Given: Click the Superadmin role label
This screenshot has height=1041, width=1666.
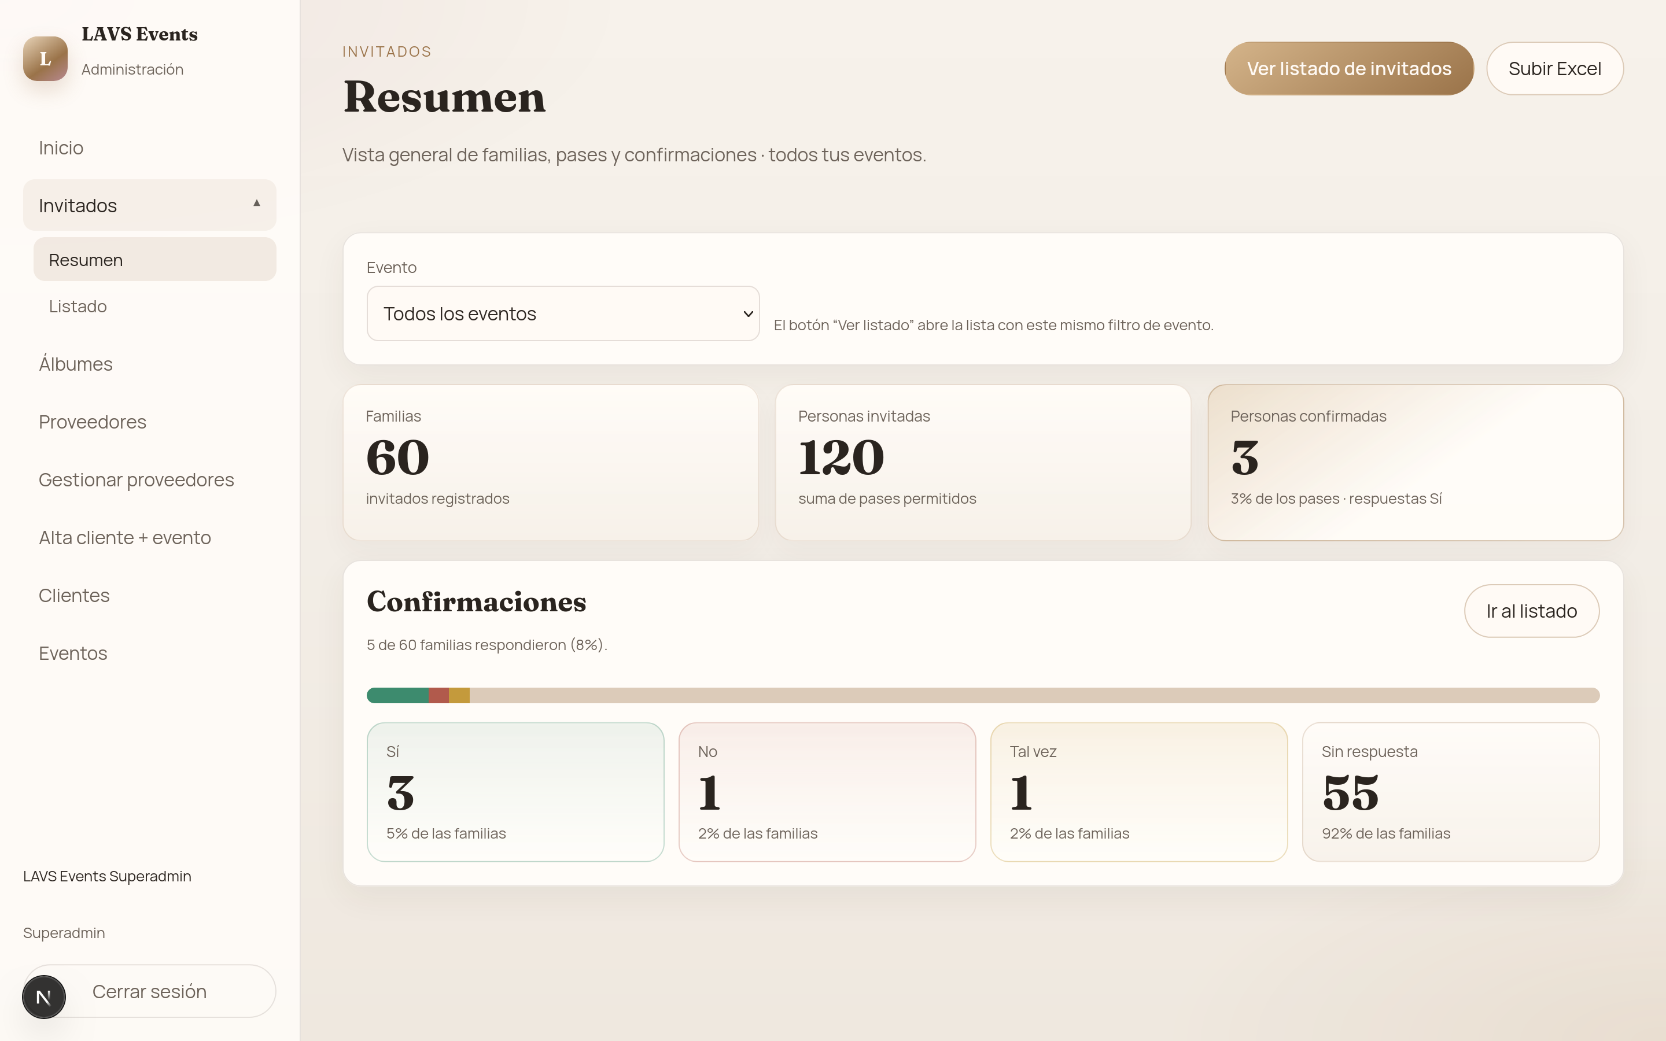Looking at the screenshot, I should click(x=64, y=933).
